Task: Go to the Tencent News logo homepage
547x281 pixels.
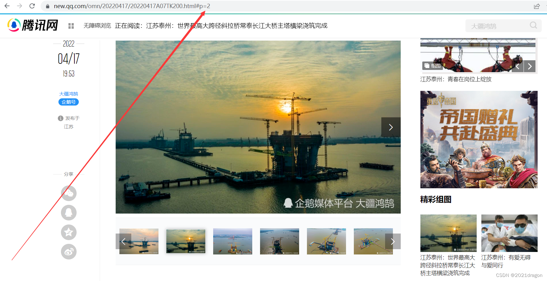Action: pyautogui.click(x=33, y=25)
